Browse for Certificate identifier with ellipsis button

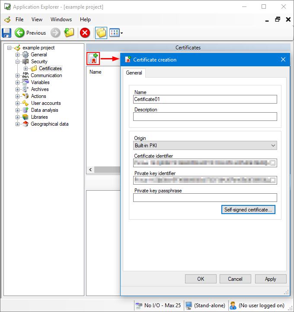tap(273, 163)
